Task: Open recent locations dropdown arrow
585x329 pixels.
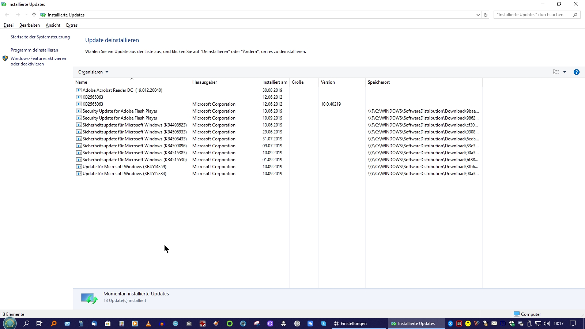Action: (26, 15)
